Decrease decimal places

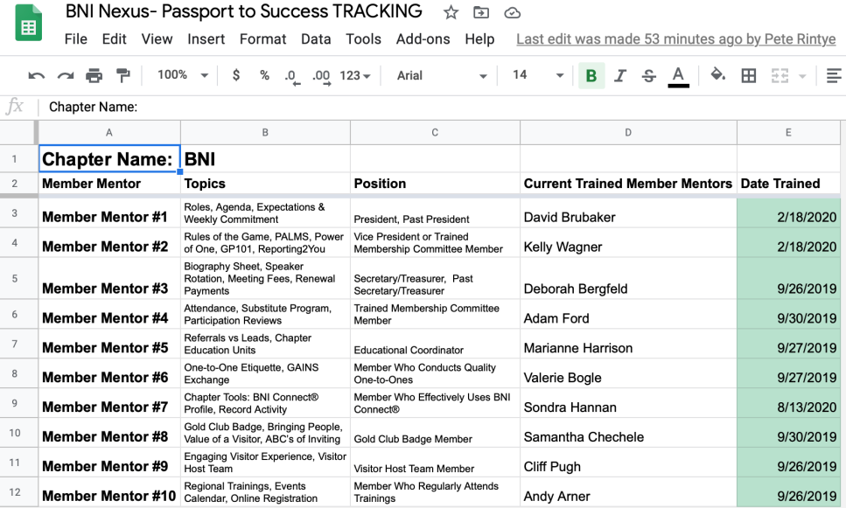(292, 77)
